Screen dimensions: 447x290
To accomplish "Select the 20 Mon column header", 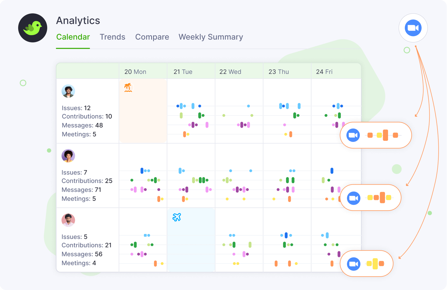I will click(x=135, y=72).
